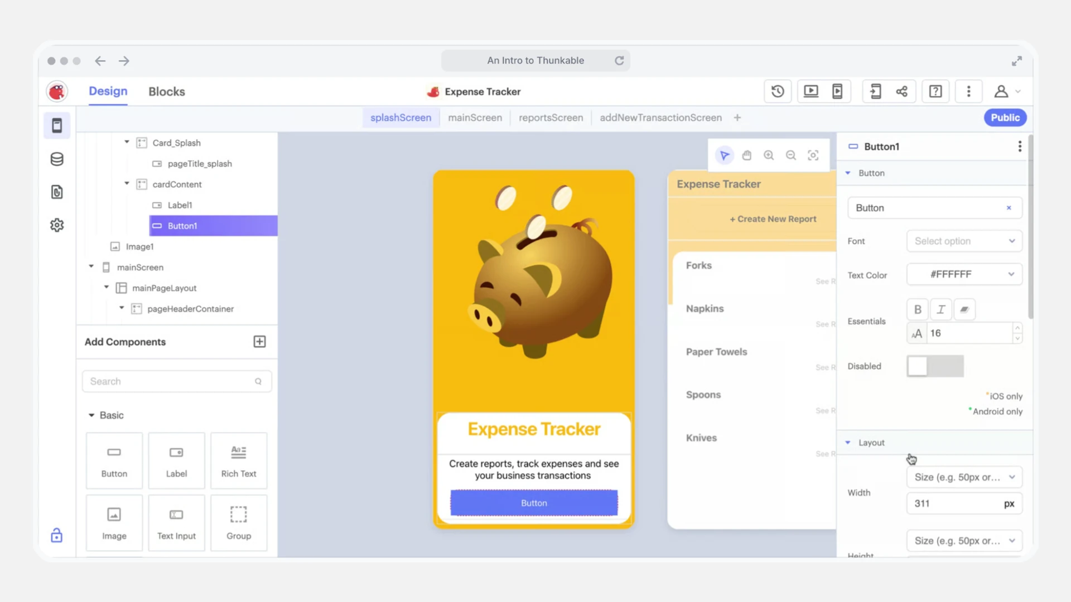Open the reportsScreen tab
This screenshot has width=1071, height=602.
point(551,118)
